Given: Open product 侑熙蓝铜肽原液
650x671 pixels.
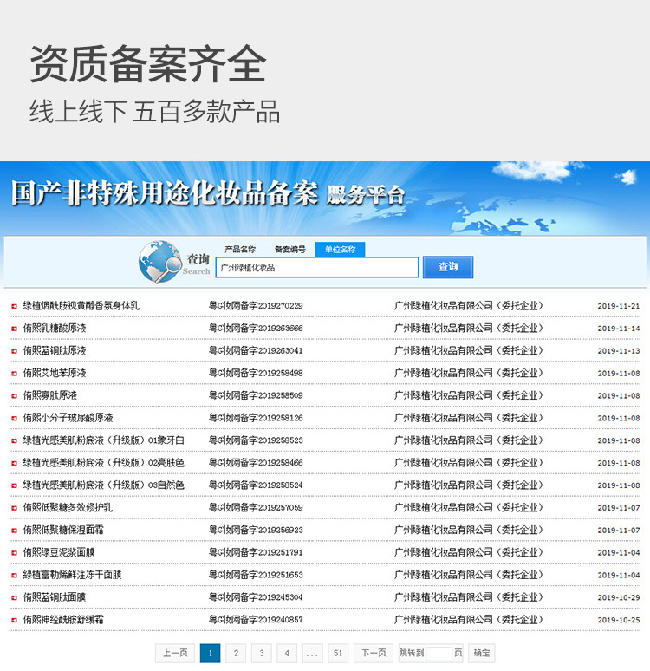Looking at the screenshot, I should (x=55, y=350).
